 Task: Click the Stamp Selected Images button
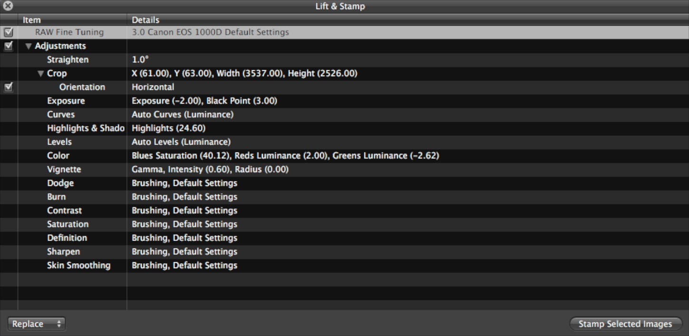(625, 324)
